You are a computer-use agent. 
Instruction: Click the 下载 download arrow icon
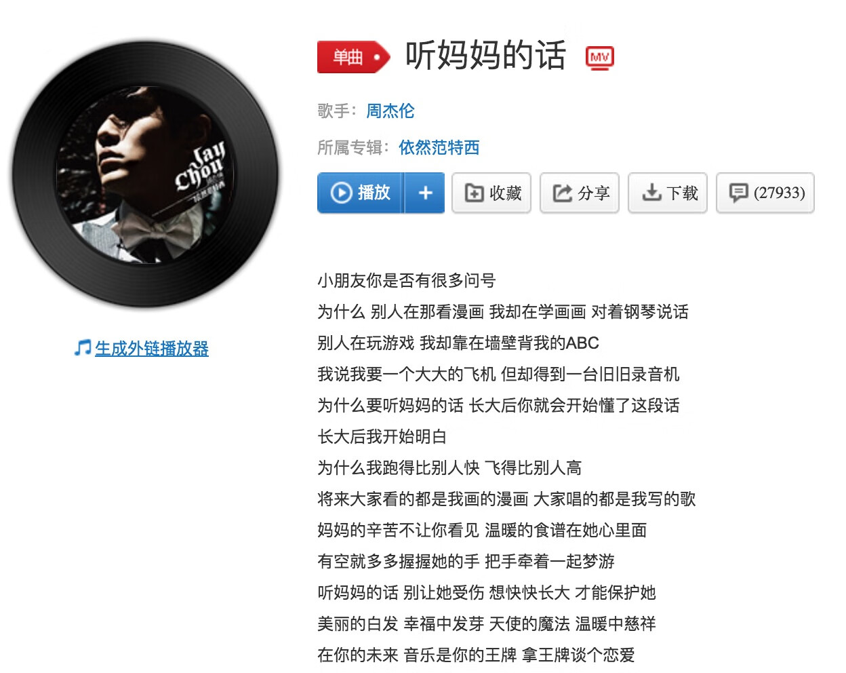coord(651,193)
